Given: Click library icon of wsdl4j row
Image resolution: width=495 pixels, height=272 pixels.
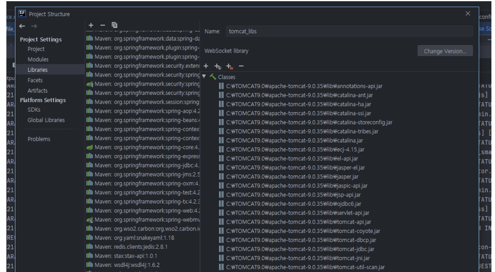Looking at the screenshot, I should point(90,265).
